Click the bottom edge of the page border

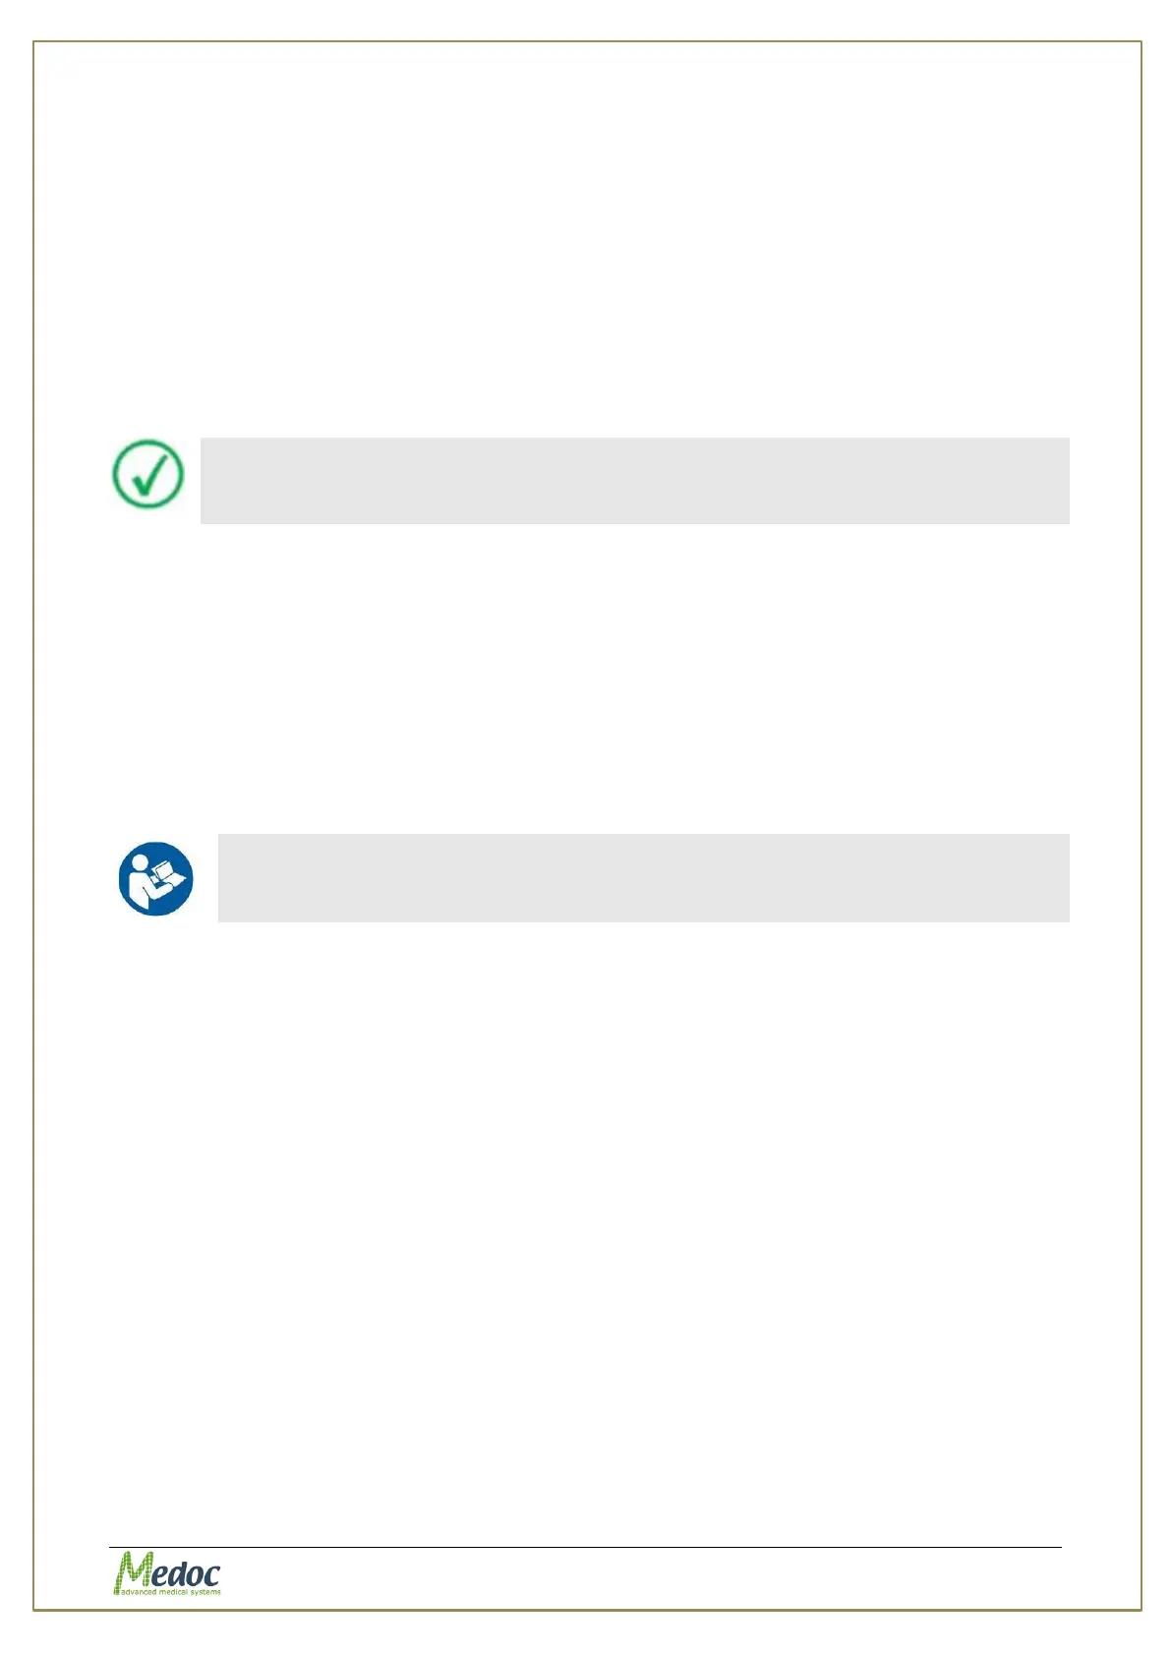pos(585,1610)
